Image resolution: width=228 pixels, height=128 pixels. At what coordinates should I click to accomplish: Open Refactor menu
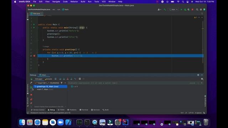tap(74, 1)
